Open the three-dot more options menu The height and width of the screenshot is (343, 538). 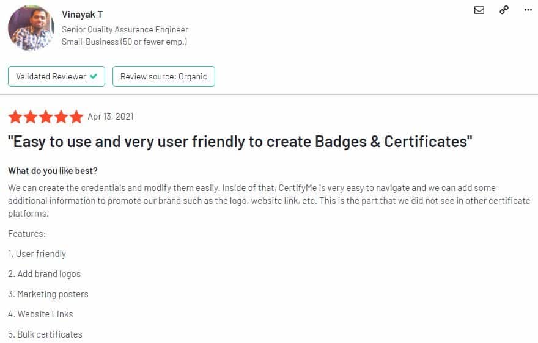528,10
